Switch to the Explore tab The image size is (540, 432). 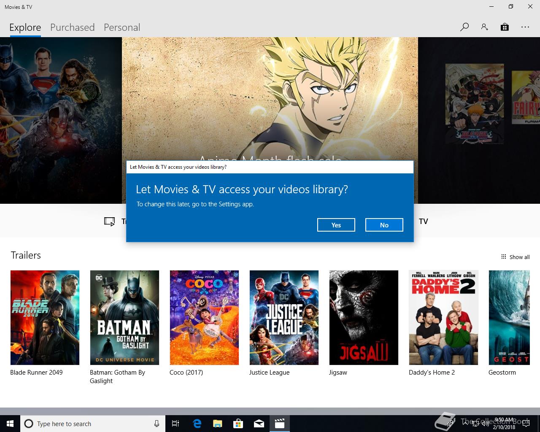(25, 27)
